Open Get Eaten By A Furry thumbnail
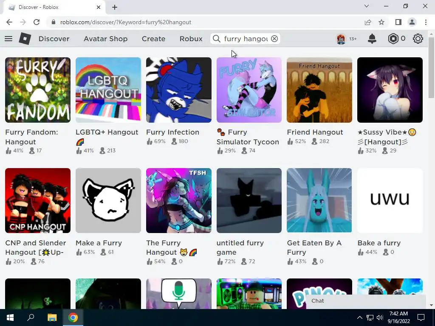The width and height of the screenshot is (435, 326). tap(319, 200)
